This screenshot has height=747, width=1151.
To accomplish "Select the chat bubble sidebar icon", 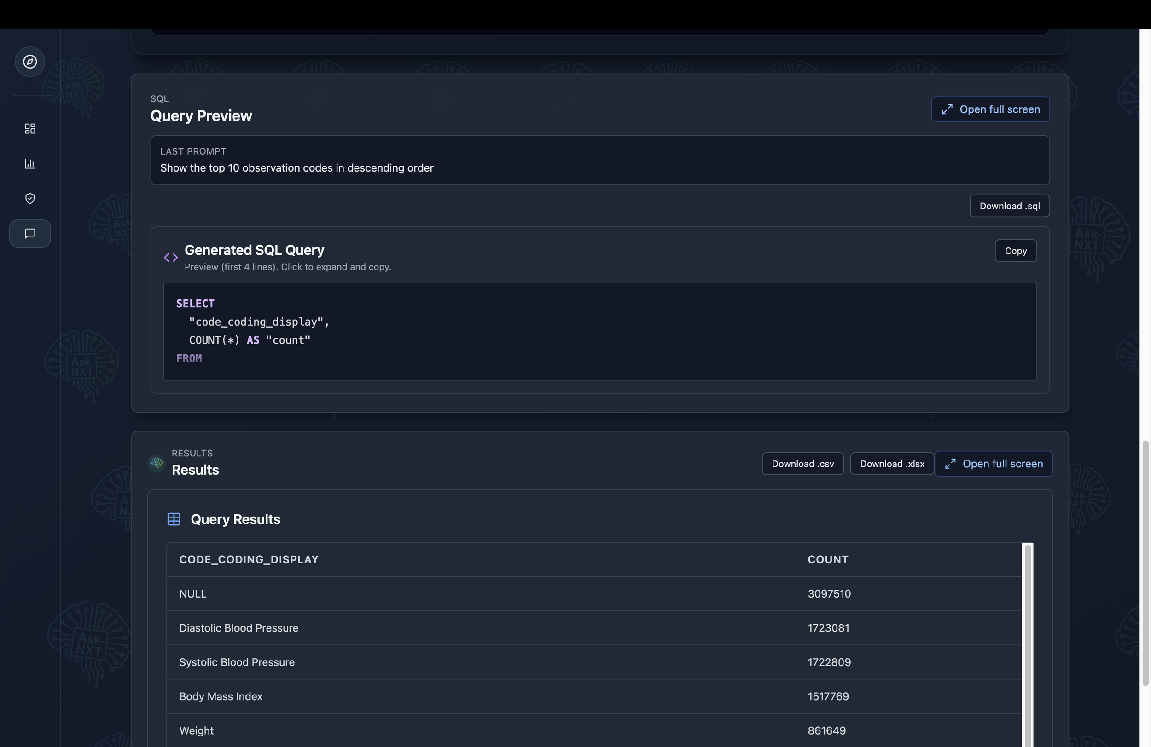I will [30, 233].
